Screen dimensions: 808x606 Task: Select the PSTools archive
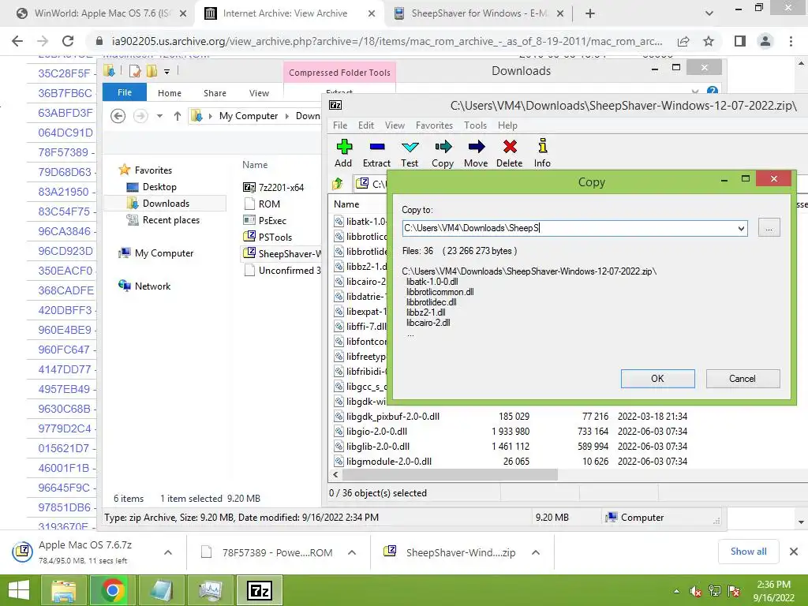tap(275, 237)
